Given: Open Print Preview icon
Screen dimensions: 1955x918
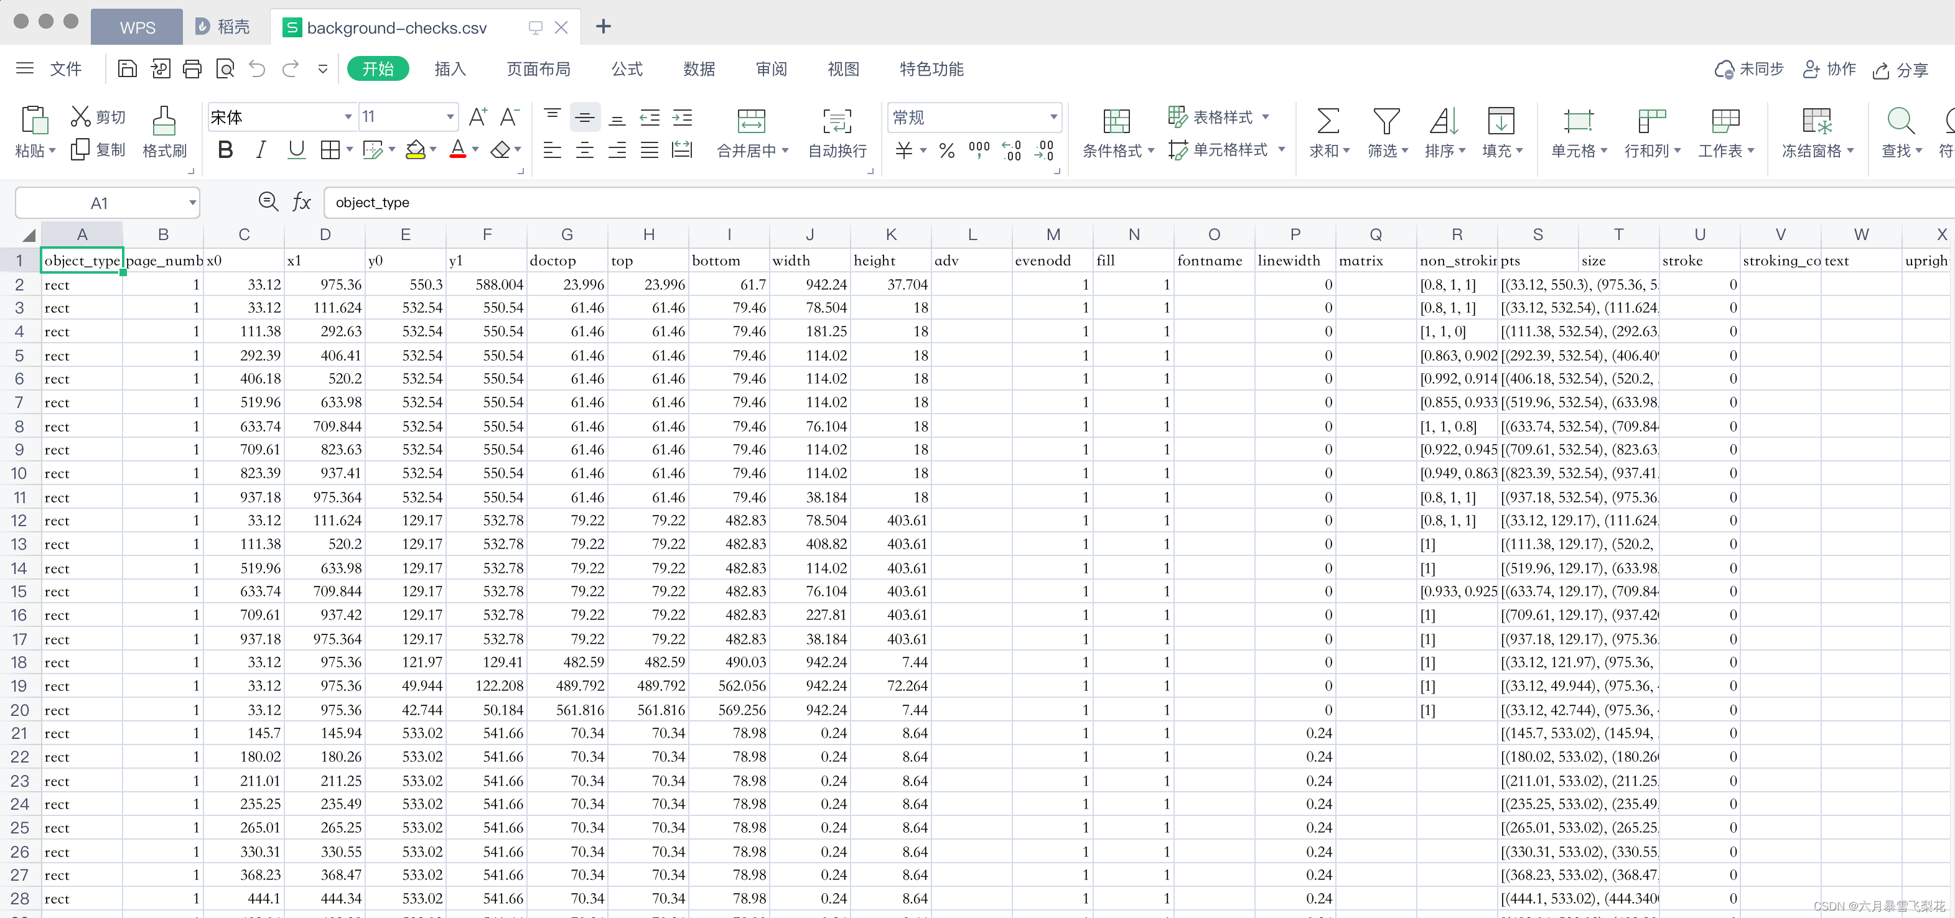Looking at the screenshot, I should (x=225, y=69).
